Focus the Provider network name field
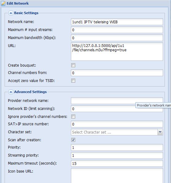The image size is (171, 183). click(117, 101)
